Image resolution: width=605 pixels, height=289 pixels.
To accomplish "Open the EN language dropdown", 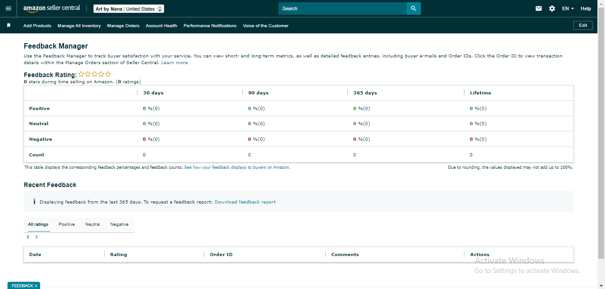I will [568, 8].
